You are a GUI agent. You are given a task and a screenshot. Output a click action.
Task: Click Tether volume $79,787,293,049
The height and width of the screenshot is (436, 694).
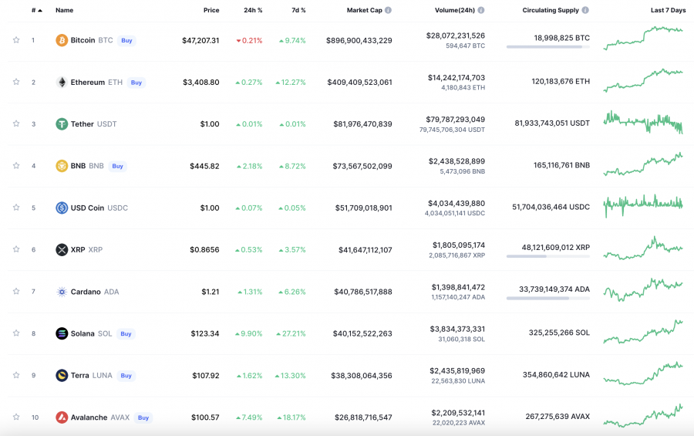point(456,120)
